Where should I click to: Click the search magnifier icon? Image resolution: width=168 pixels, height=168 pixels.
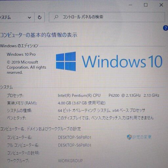56,17
